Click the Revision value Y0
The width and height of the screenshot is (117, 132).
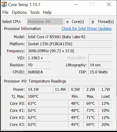[39, 65]
